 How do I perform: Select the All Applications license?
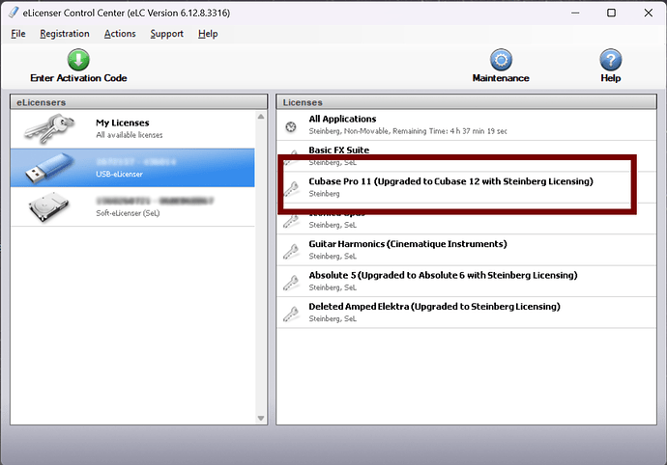466,124
